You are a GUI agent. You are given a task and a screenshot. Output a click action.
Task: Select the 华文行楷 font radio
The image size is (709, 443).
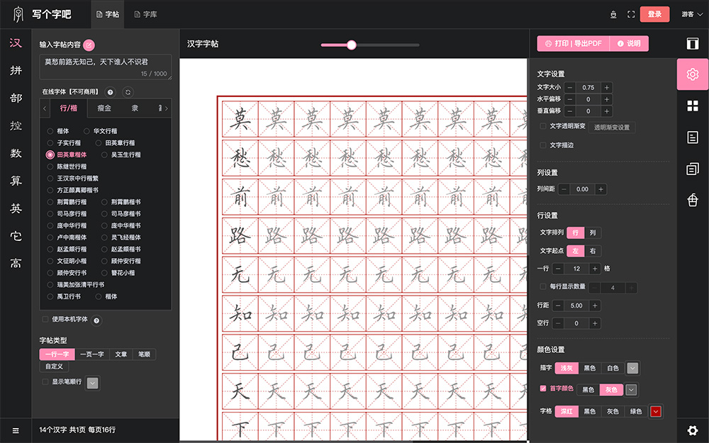[x=86, y=131]
